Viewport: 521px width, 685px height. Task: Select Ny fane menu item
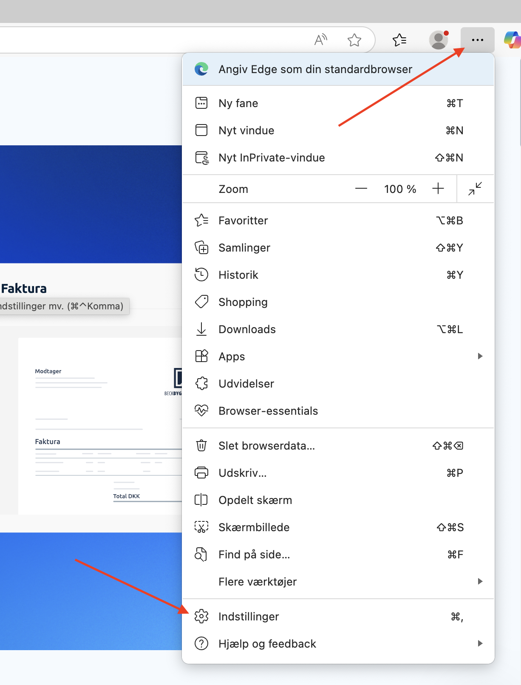(x=338, y=103)
